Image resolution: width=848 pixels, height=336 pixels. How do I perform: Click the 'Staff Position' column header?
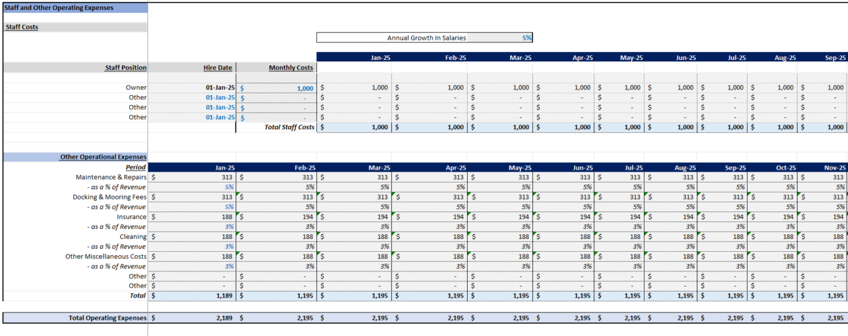point(75,67)
